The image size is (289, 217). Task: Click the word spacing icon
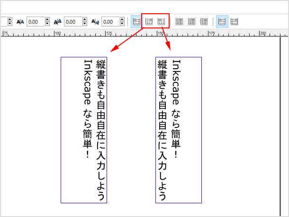tap(58, 22)
